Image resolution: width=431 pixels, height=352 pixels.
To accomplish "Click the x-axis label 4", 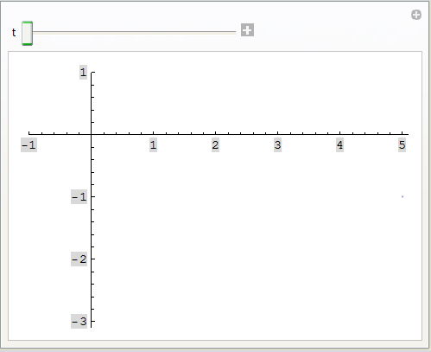I will tap(339, 144).
